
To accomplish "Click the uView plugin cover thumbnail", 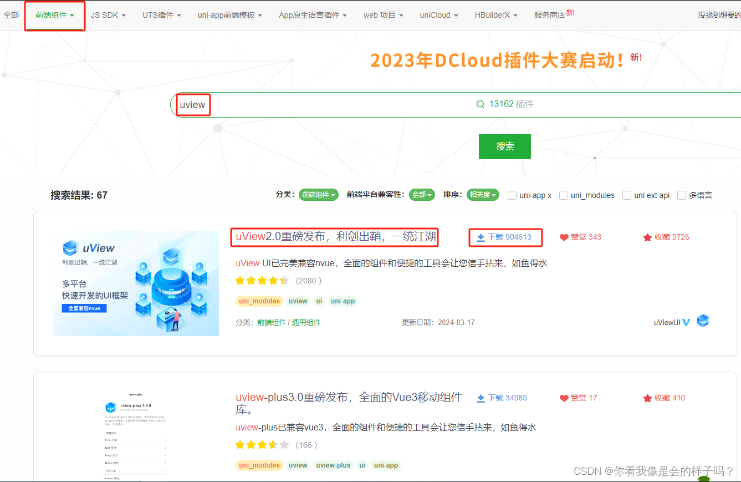I will 136,283.
